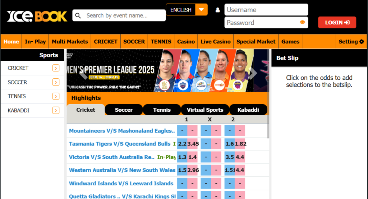Open Tasmania Tigers V/S Queensland Bulls match
The image size is (368, 199).
pos(119,144)
